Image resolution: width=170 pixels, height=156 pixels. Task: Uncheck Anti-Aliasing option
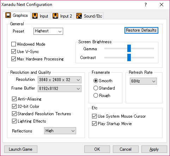tap(14, 99)
